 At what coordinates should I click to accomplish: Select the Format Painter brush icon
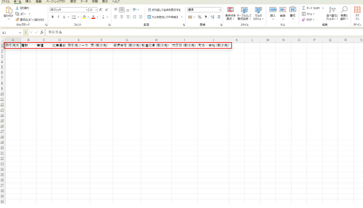tap(17, 19)
